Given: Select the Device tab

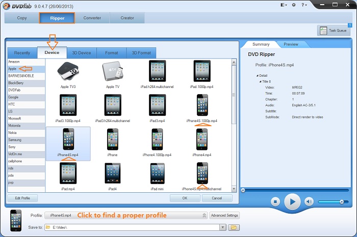Looking at the screenshot, I should click(52, 52).
